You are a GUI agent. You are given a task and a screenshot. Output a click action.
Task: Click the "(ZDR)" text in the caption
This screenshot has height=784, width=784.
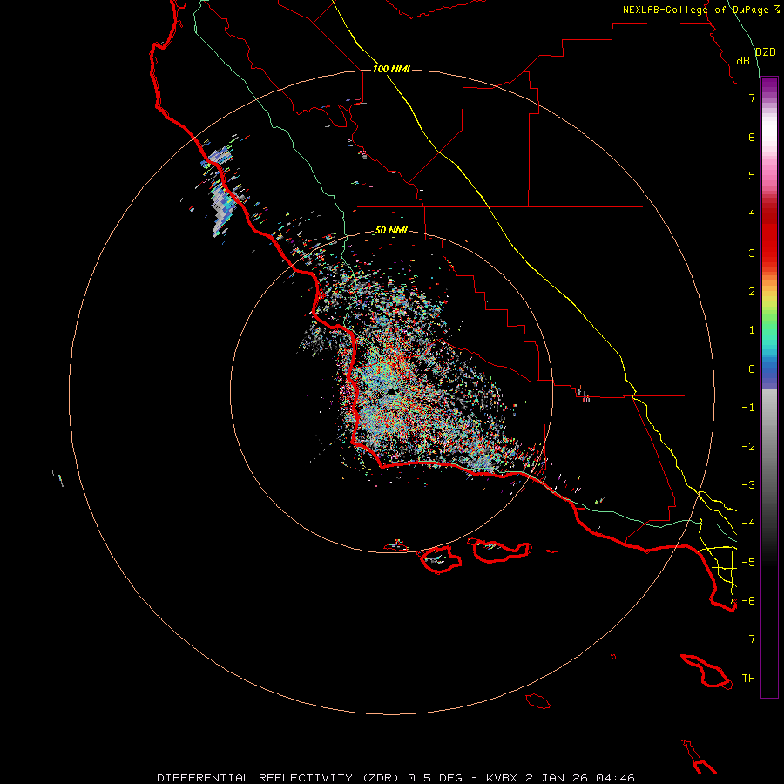coord(380,778)
